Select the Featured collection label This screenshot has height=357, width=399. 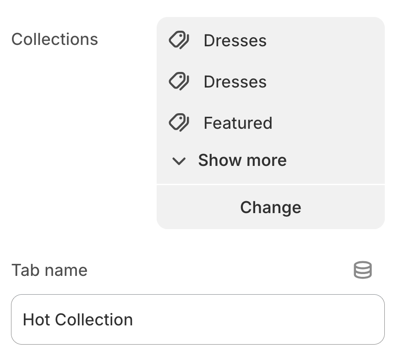[x=238, y=123]
